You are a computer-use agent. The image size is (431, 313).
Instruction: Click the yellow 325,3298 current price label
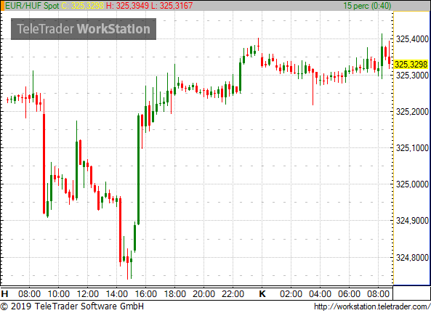411,64
